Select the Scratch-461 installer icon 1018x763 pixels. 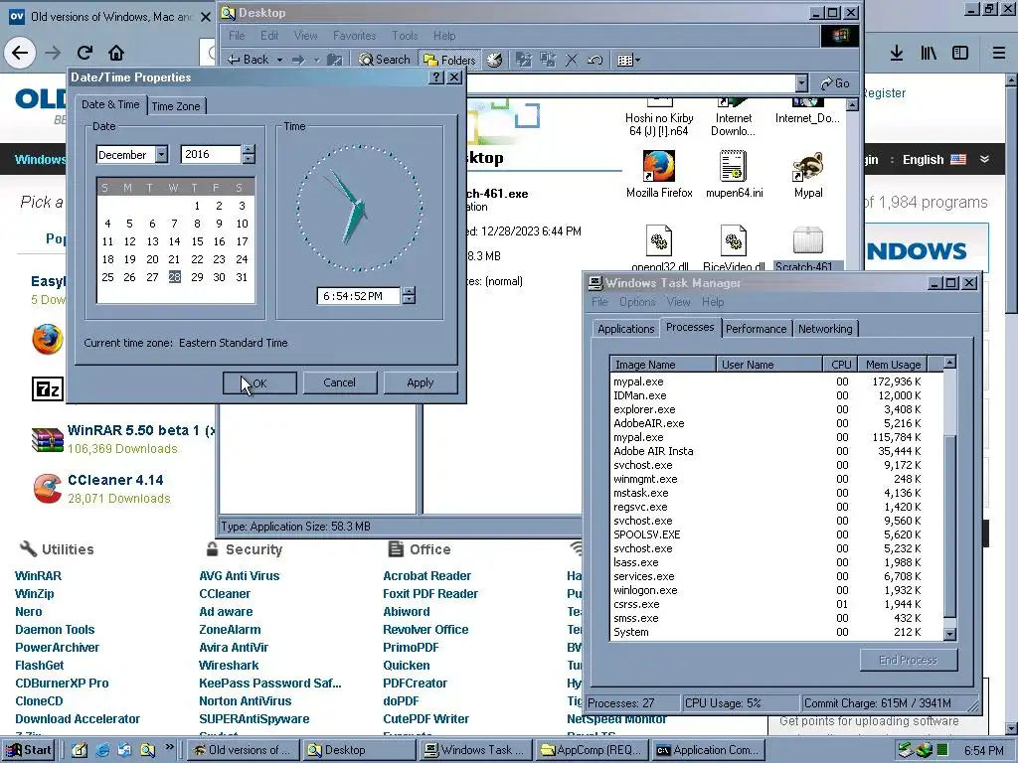(807, 249)
